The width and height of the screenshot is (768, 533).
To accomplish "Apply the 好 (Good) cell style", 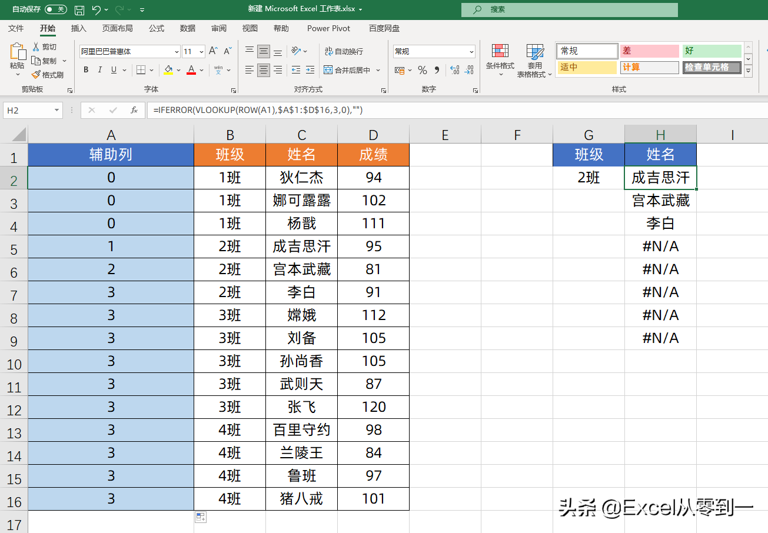I will click(x=712, y=51).
